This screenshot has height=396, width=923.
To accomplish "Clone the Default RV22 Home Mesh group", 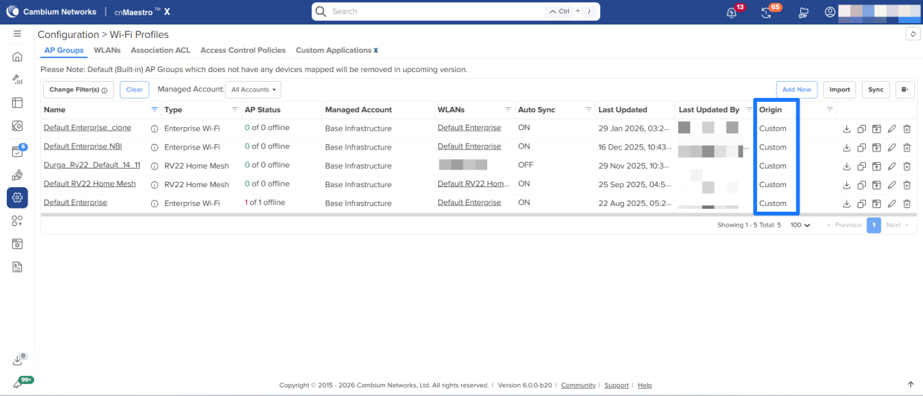I will click(x=861, y=184).
